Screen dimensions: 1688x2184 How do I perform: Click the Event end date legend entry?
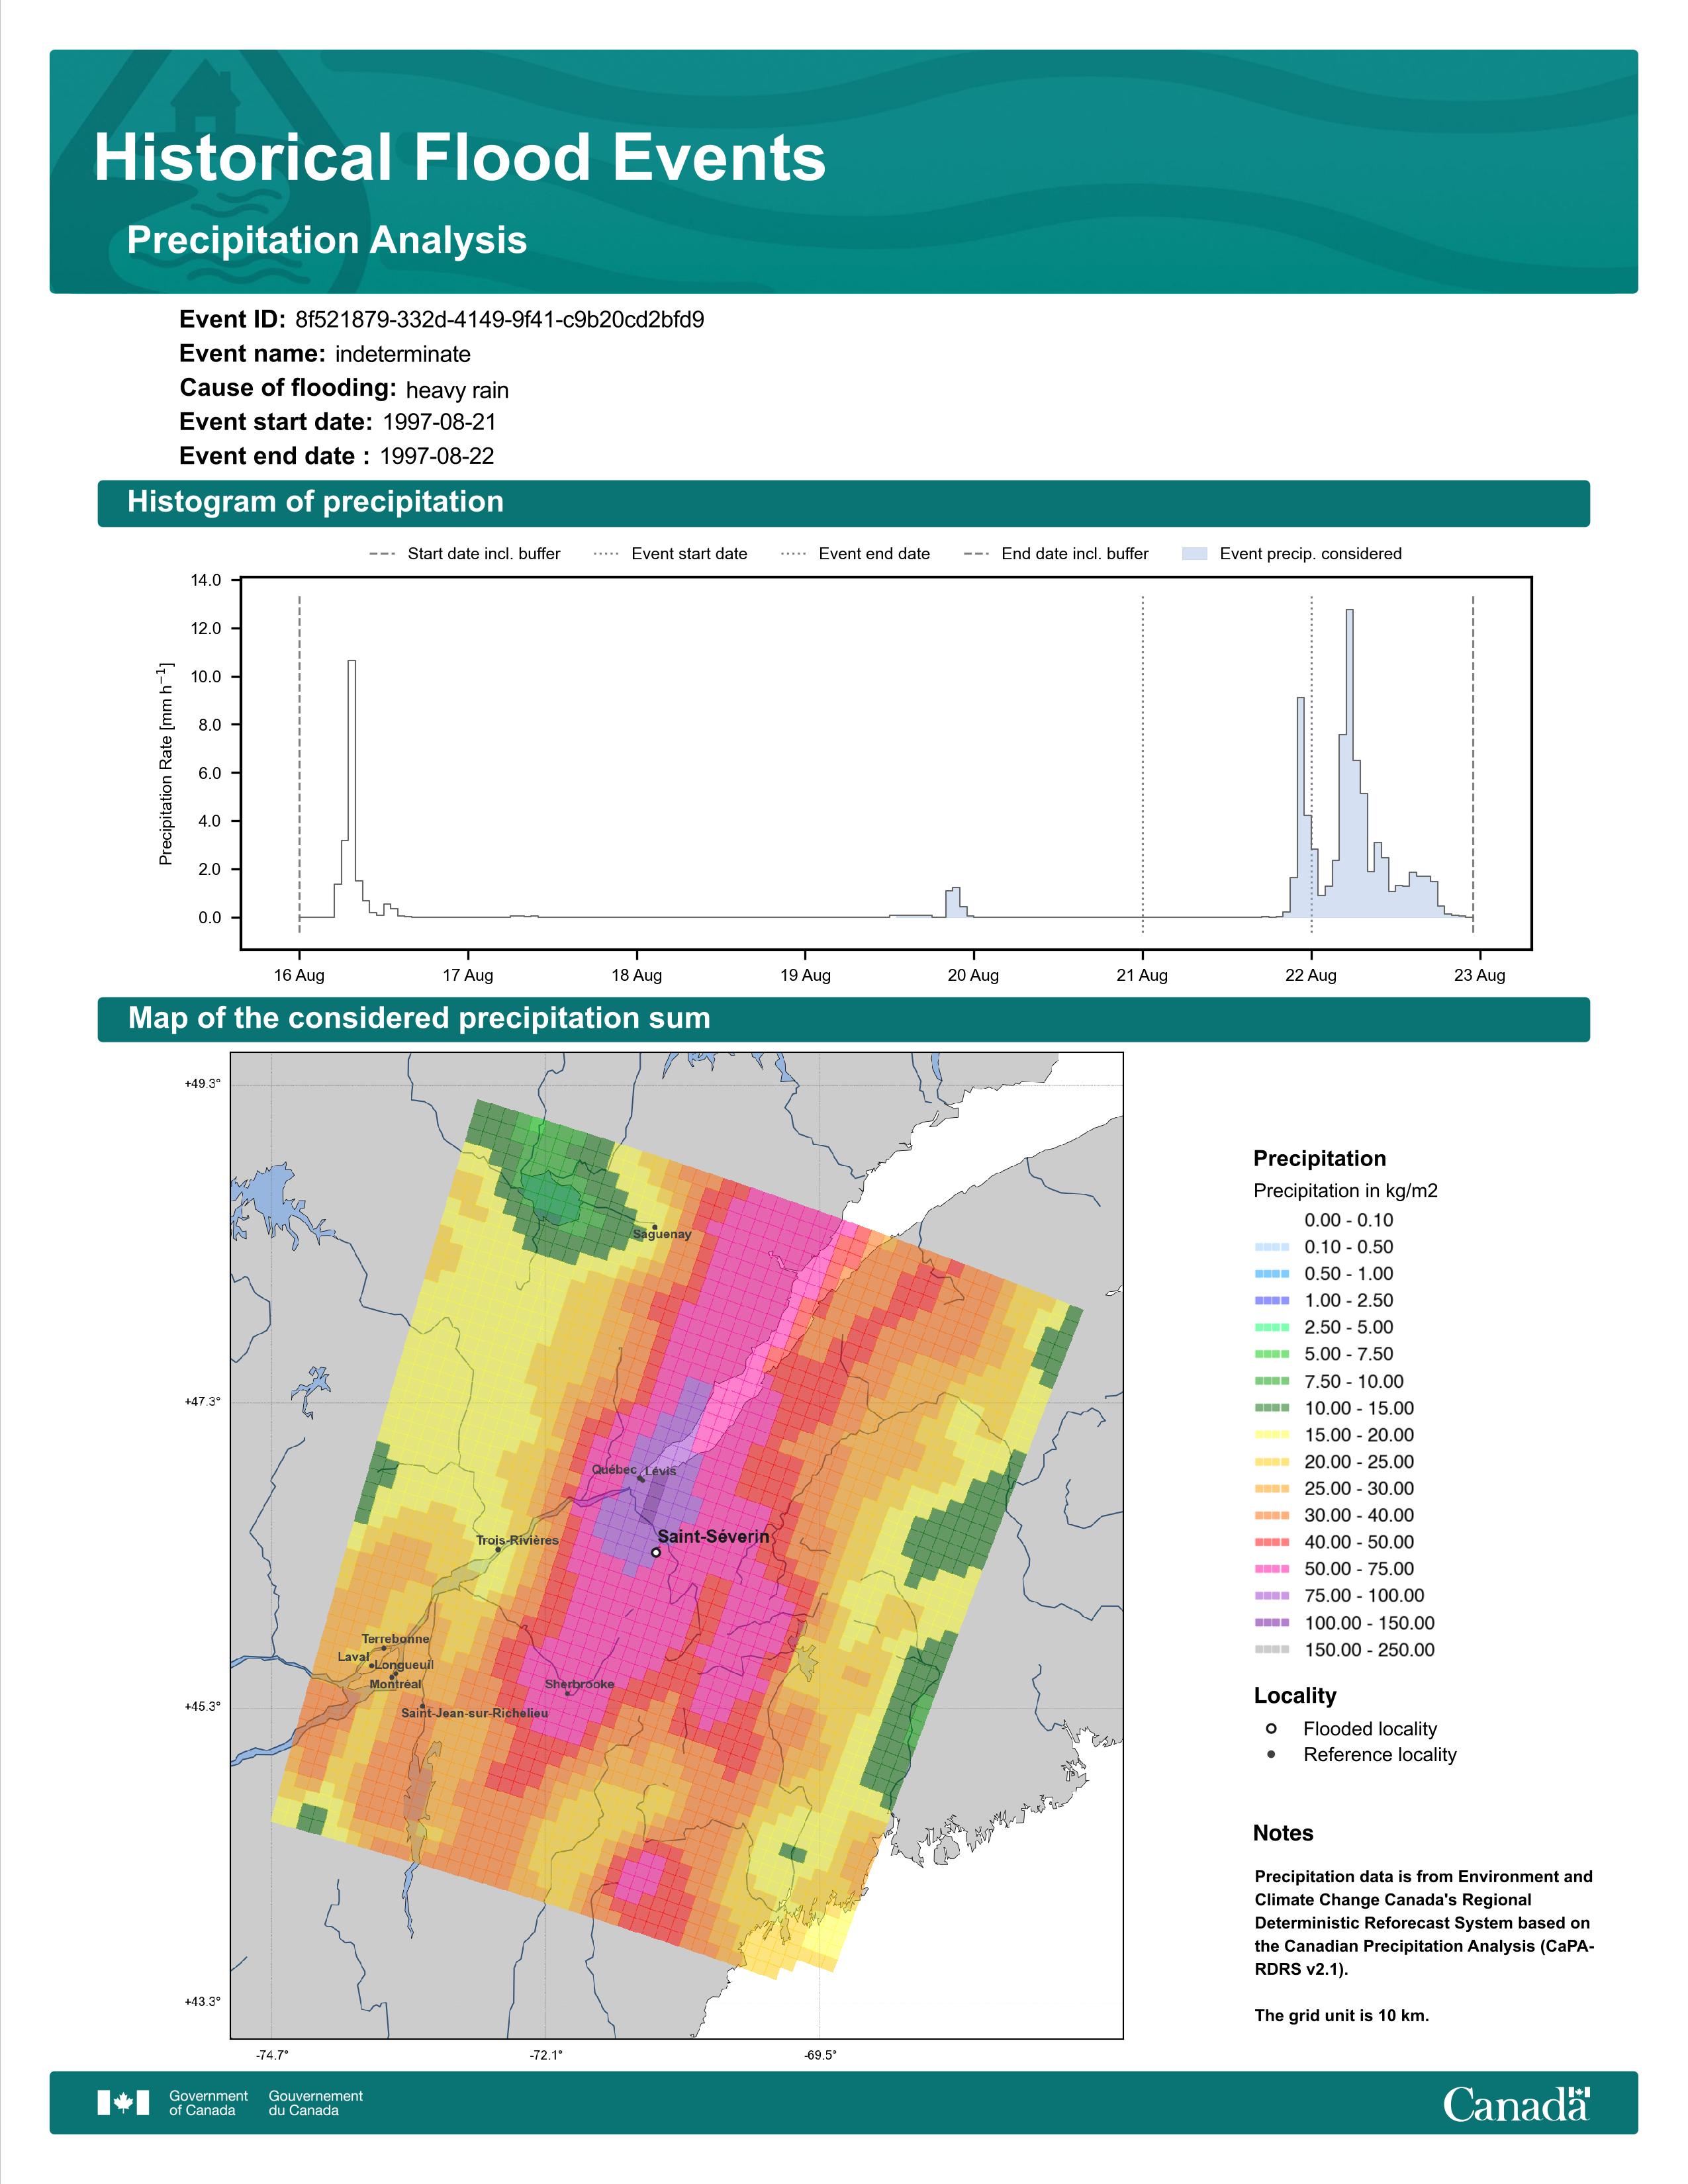[855, 554]
